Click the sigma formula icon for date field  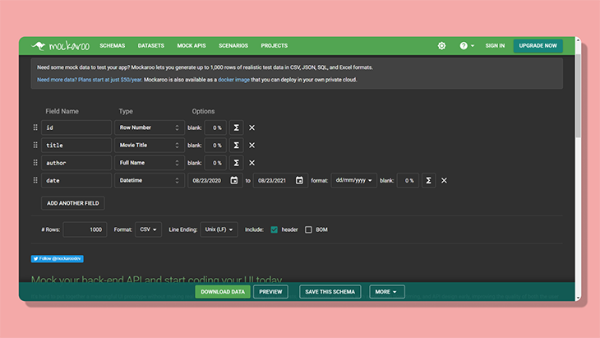pos(428,180)
